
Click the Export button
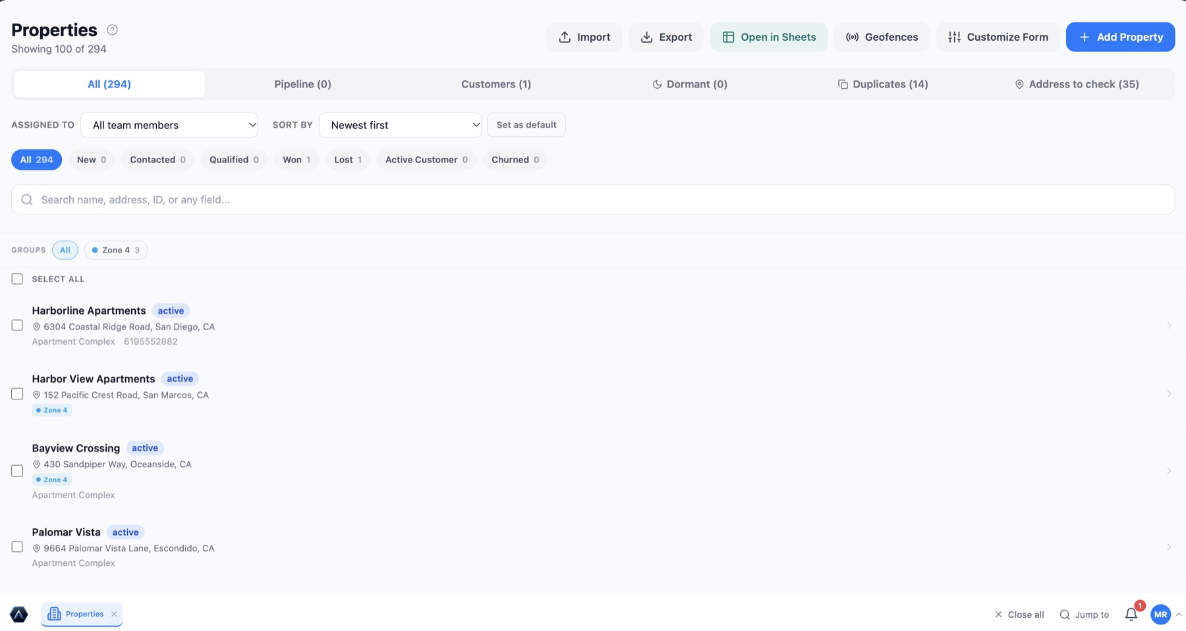[665, 37]
